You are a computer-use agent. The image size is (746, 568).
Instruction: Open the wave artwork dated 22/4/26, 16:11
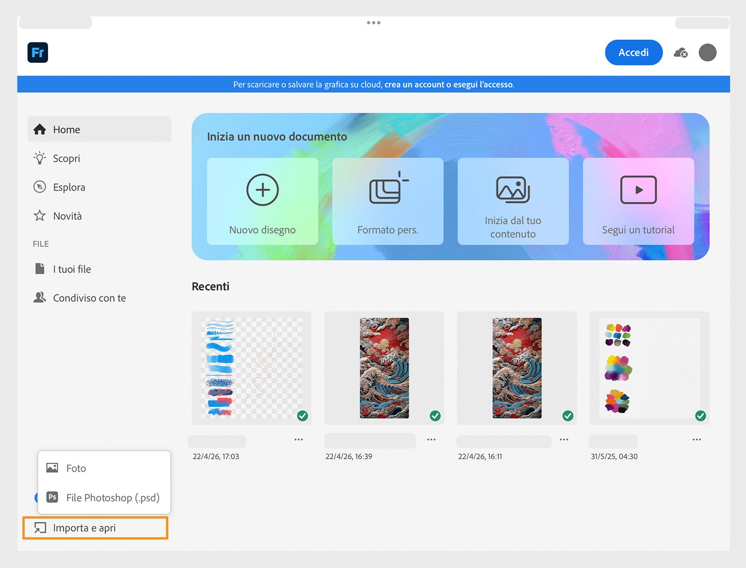pyautogui.click(x=517, y=368)
